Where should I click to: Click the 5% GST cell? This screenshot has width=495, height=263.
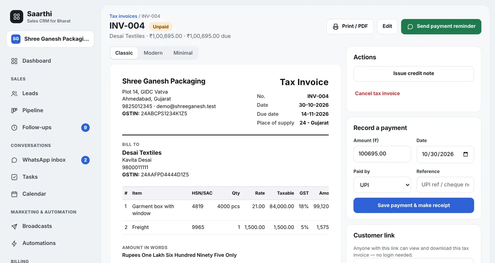pos(305,227)
